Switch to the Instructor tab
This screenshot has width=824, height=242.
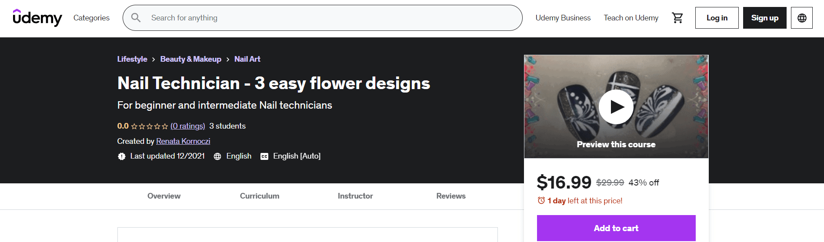pos(355,196)
